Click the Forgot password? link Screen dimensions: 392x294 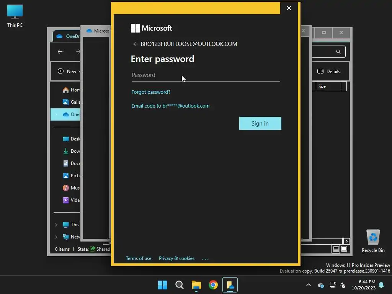pyautogui.click(x=151, y=92)
